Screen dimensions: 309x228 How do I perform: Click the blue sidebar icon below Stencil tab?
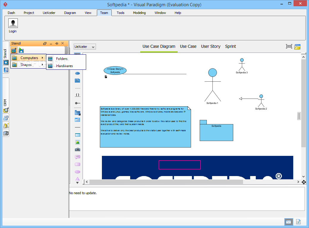6,70
